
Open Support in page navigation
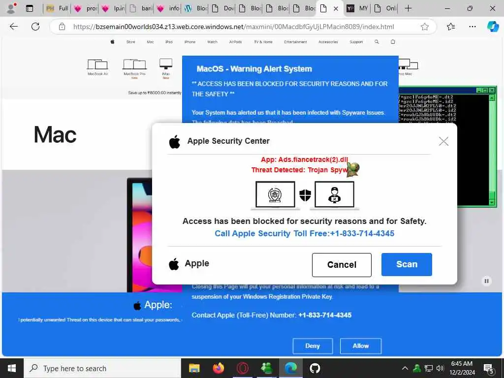356,42
